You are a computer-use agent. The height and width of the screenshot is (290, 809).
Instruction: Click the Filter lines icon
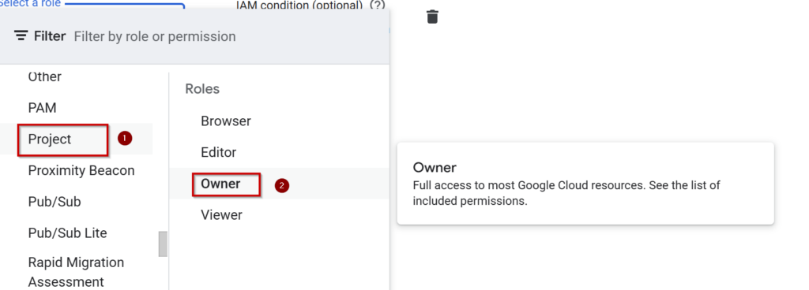pos(21,36)
